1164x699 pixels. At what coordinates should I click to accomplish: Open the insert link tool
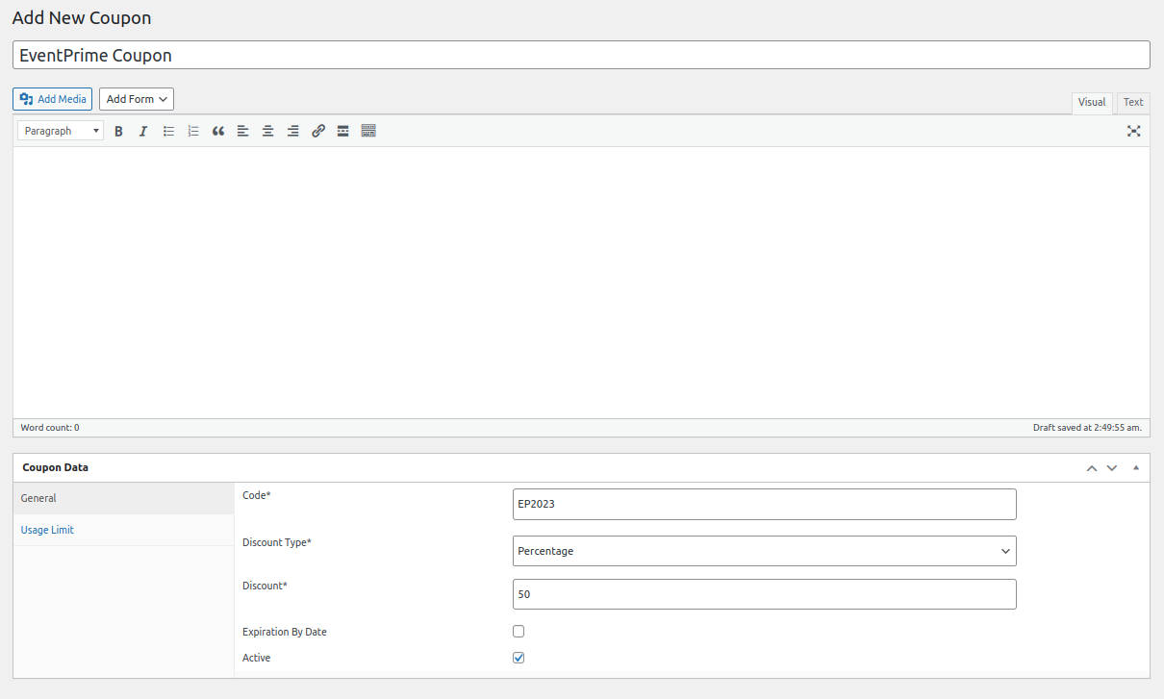point(318,131)
